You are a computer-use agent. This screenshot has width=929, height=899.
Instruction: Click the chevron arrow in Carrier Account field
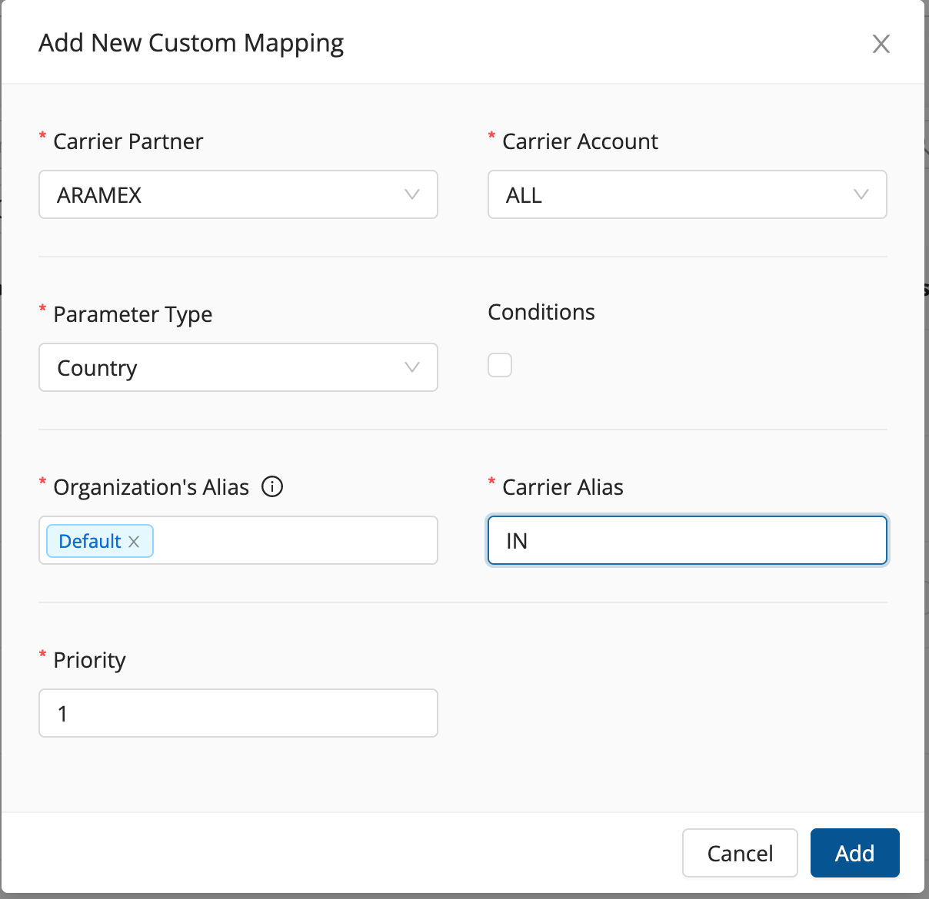[861, 194]
